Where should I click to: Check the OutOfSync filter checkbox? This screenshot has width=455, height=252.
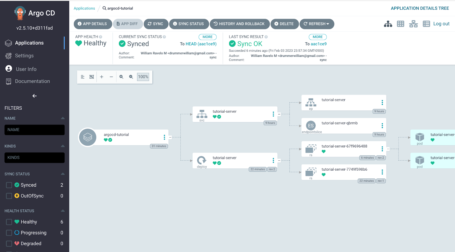[x=9, y=196]
